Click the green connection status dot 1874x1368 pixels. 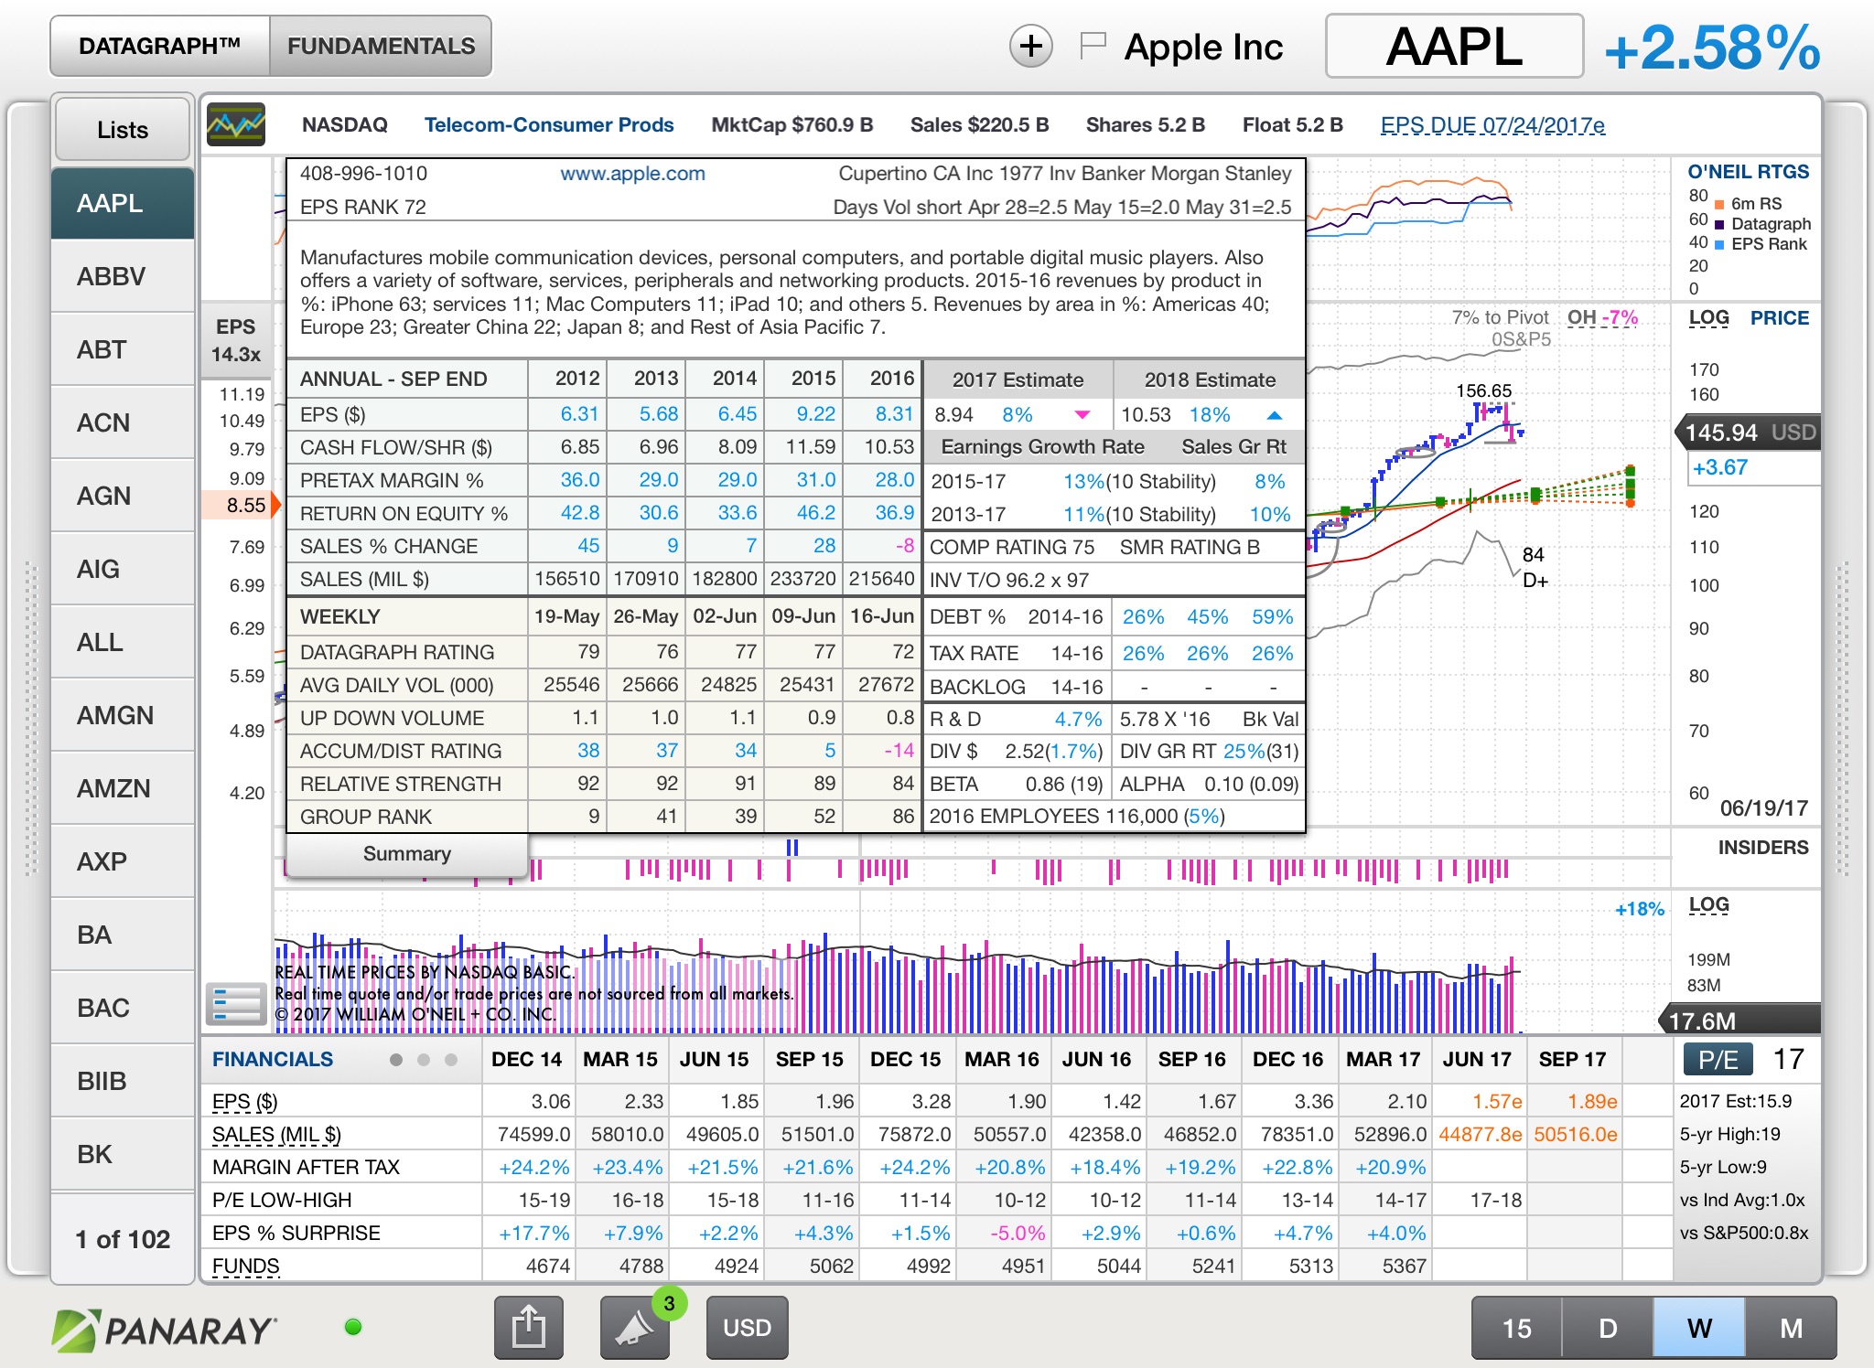pyautogui.click(x=353, y=1327)
